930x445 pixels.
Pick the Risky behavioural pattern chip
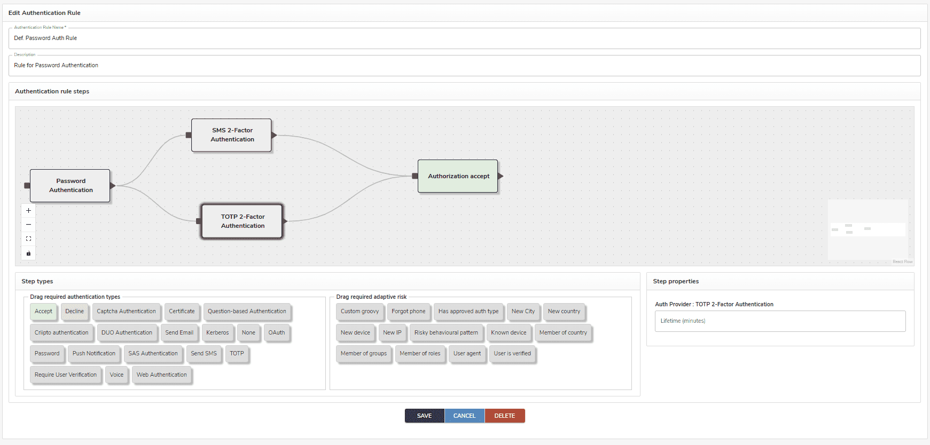point(446,333)
